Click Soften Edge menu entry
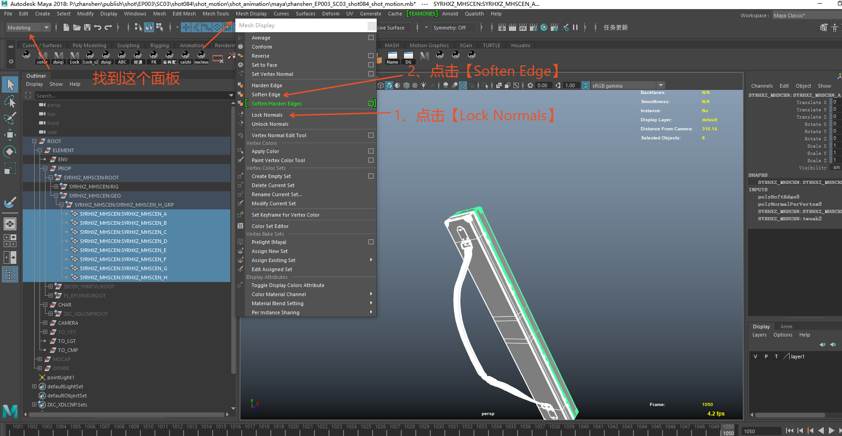This screenshot has height=436, width=842. tap(266, 94)
